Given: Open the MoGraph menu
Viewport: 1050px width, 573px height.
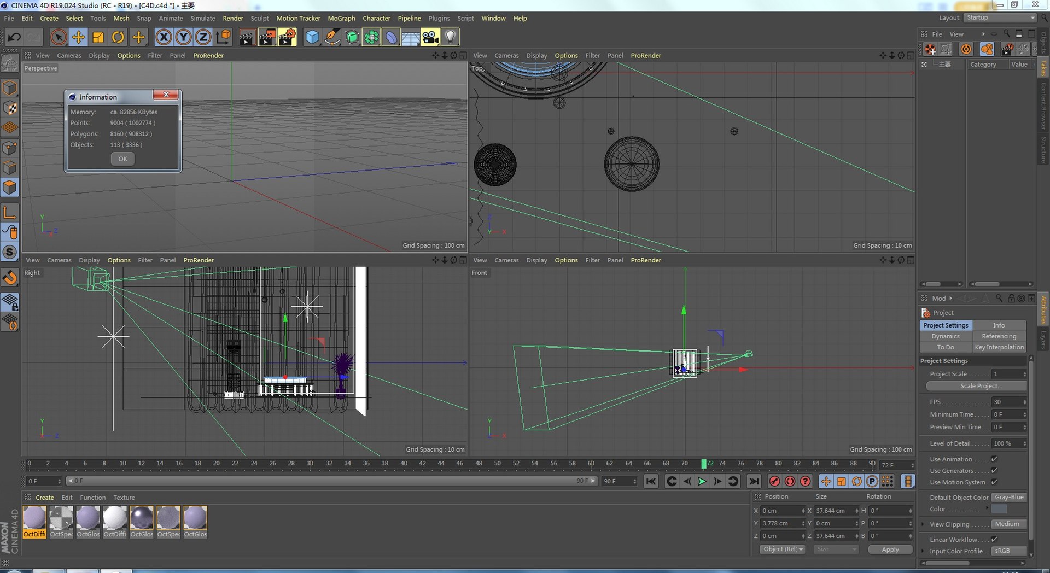Looking at the screenshot, I should click(x=341, y=18).
